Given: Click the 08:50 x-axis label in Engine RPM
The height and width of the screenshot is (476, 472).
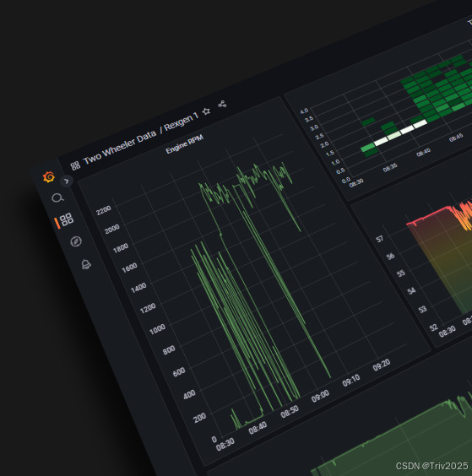Looking at the screenshot, I should pyautogui.click(x=290, y=412).
